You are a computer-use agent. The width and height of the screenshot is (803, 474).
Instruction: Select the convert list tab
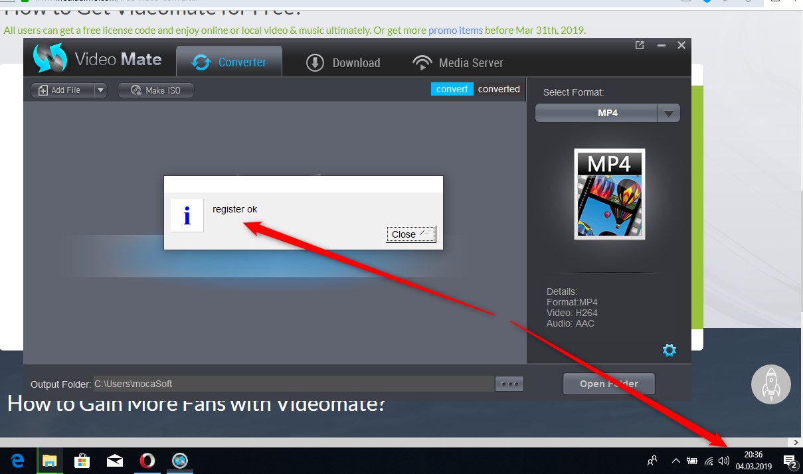452,89
